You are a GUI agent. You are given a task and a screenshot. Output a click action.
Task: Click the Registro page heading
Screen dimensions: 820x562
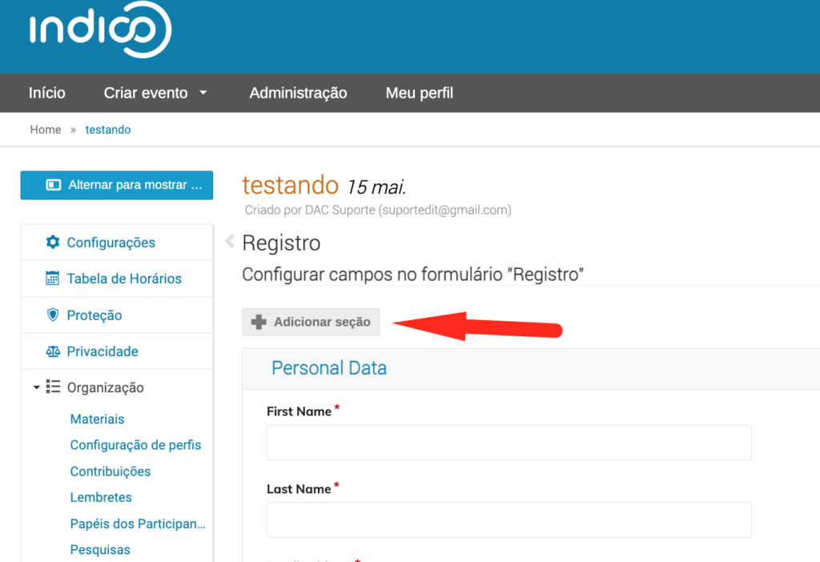[281, 243]
